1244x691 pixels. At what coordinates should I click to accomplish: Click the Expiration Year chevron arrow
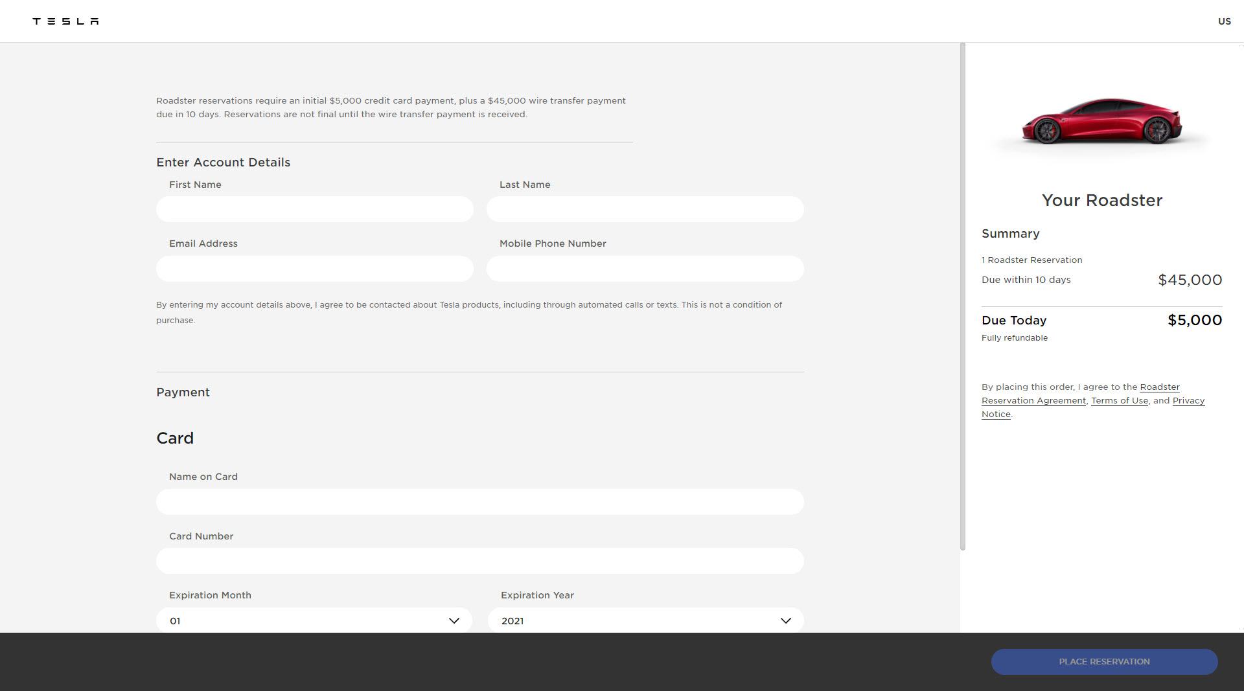(786, 620)
